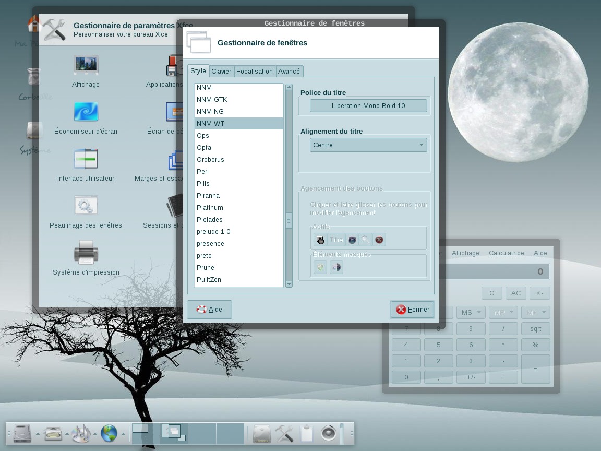
Task: Expand the arrow next to the typewriter launcher
Action: pos(67,434)
